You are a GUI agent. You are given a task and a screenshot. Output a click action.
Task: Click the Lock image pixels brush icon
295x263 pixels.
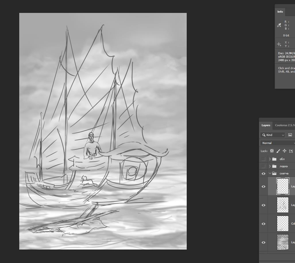coord(278,151)
